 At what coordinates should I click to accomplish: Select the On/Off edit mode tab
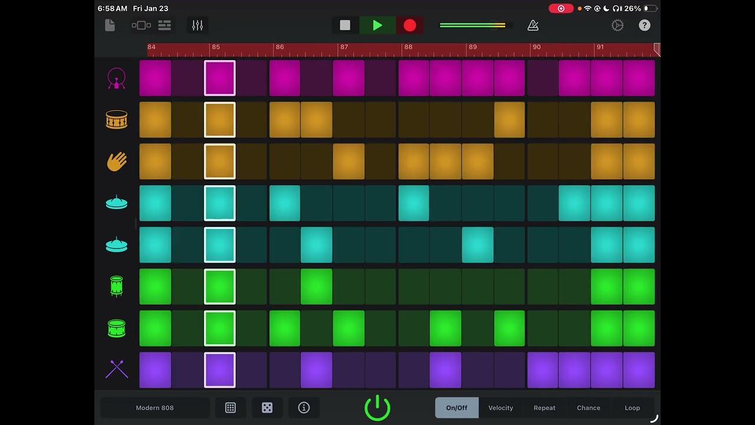pyautogui.click(x=457, y=408)
